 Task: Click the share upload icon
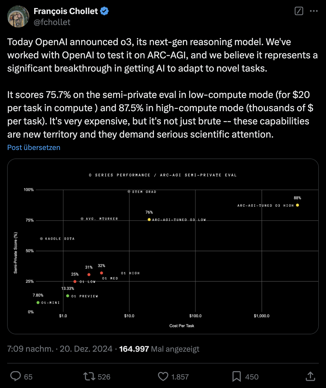[310, 376]
